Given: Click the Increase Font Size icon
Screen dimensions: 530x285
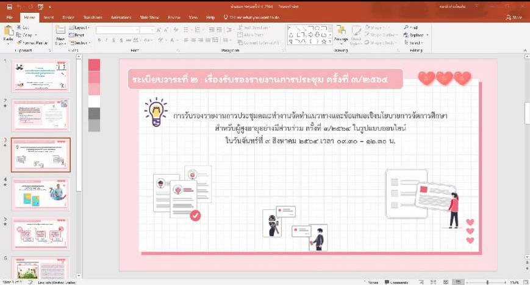Looking at the screenshot, I should (x=159, y=30).
